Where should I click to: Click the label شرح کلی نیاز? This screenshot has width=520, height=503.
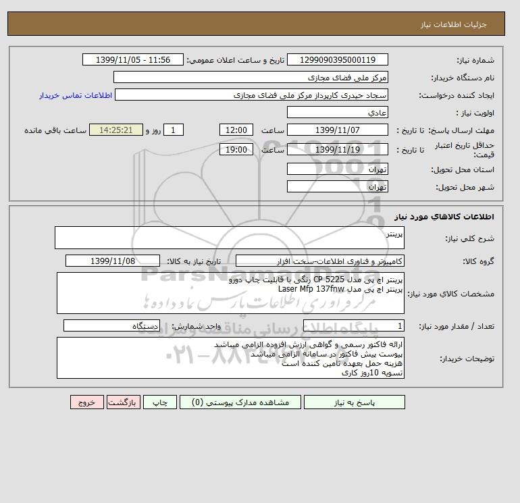click(469, 238)
